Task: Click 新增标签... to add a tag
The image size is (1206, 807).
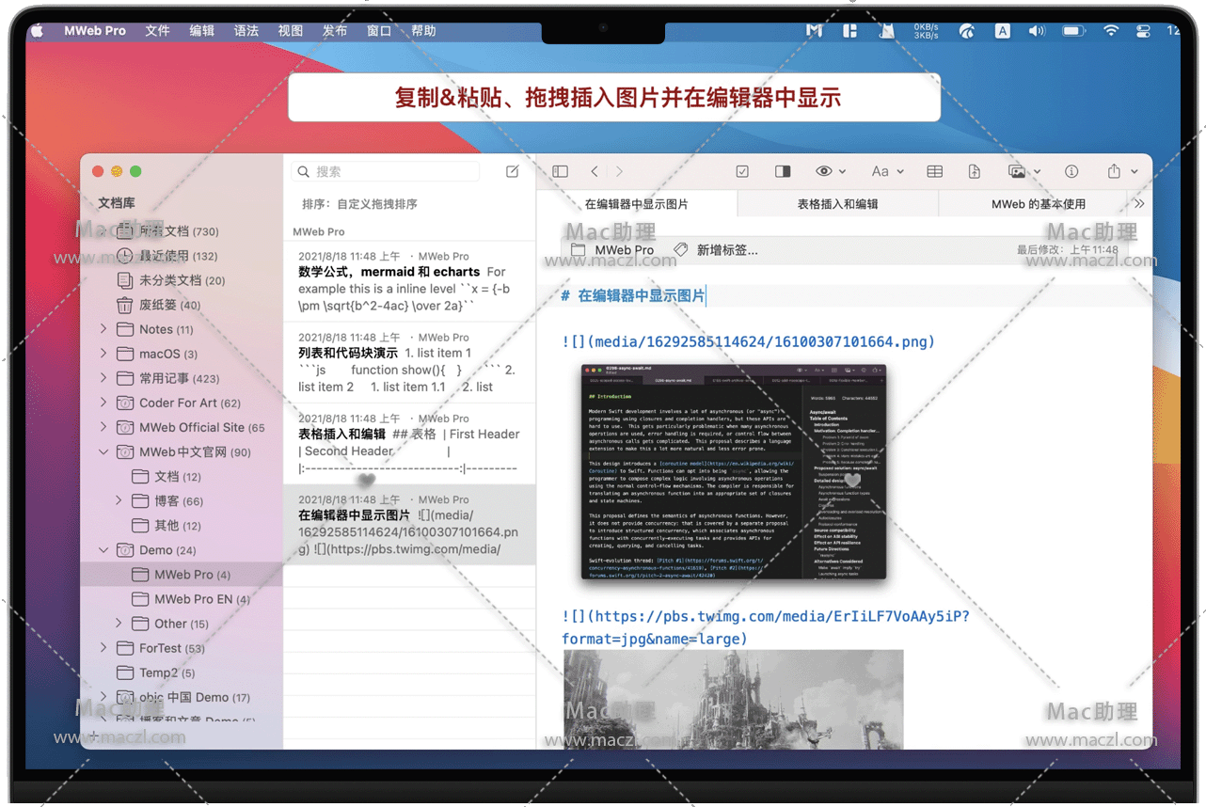Action: pos(726,250)
